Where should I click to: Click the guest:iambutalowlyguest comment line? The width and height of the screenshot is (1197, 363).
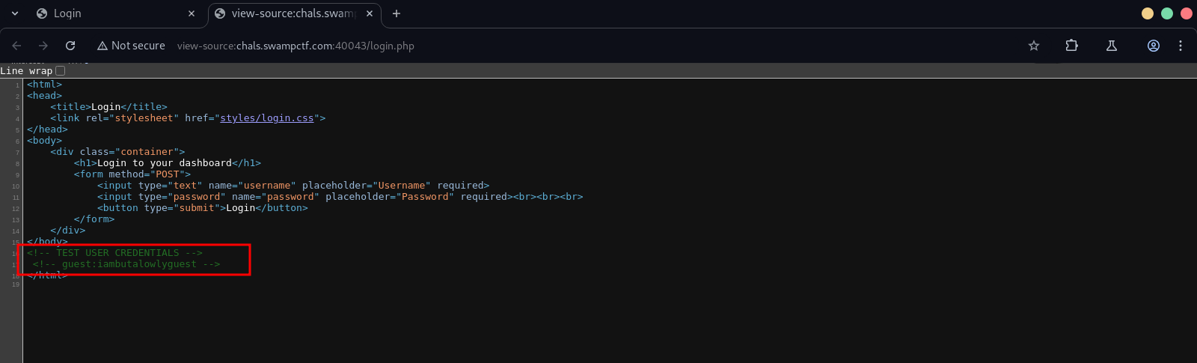126,264
